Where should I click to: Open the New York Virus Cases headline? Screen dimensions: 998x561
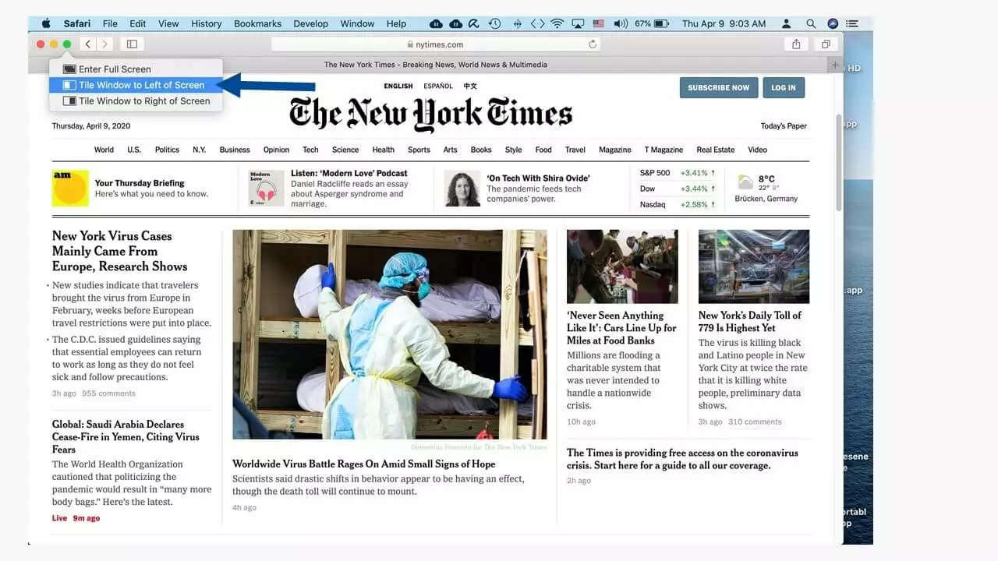click(x=119, y=251)
